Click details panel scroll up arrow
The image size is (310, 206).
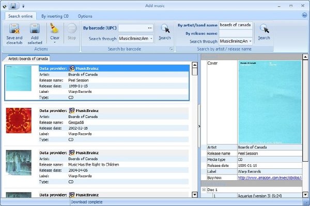tap(305, 57)
